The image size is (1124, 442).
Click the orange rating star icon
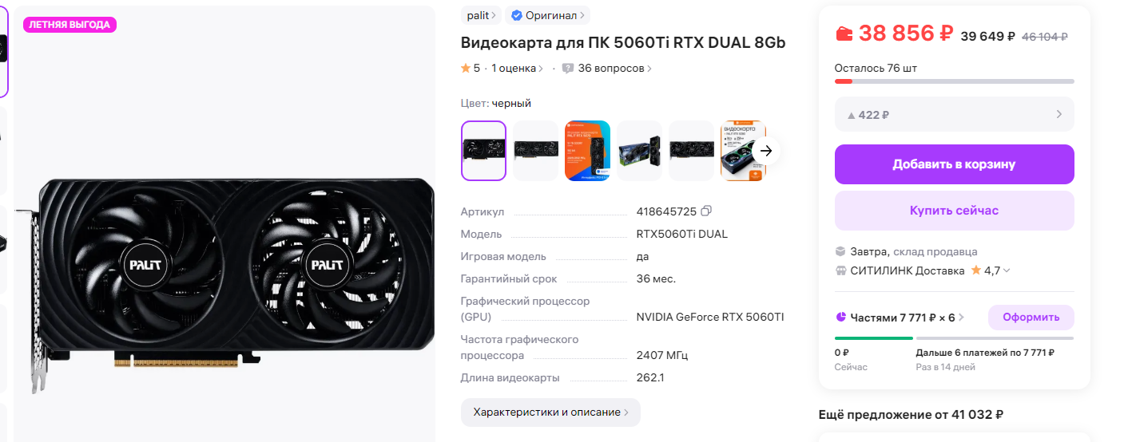(466, 69)
